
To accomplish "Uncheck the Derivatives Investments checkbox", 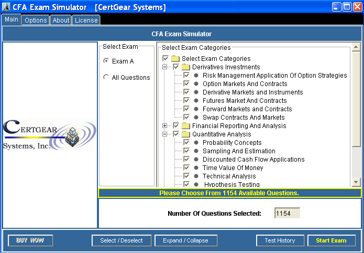I will 176,67.
